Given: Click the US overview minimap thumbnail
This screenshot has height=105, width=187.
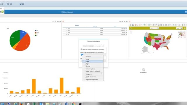Looking at the screenshot, I should click(182, 35).
